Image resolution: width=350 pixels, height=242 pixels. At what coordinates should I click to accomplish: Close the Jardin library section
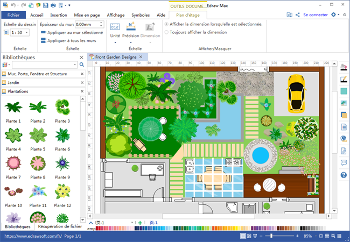tap(82, 83)
